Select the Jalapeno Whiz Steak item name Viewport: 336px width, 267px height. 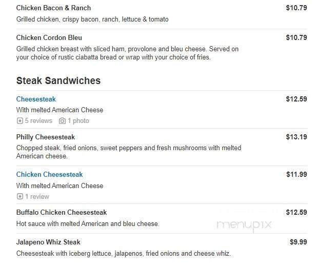click(x=48, y=242)
